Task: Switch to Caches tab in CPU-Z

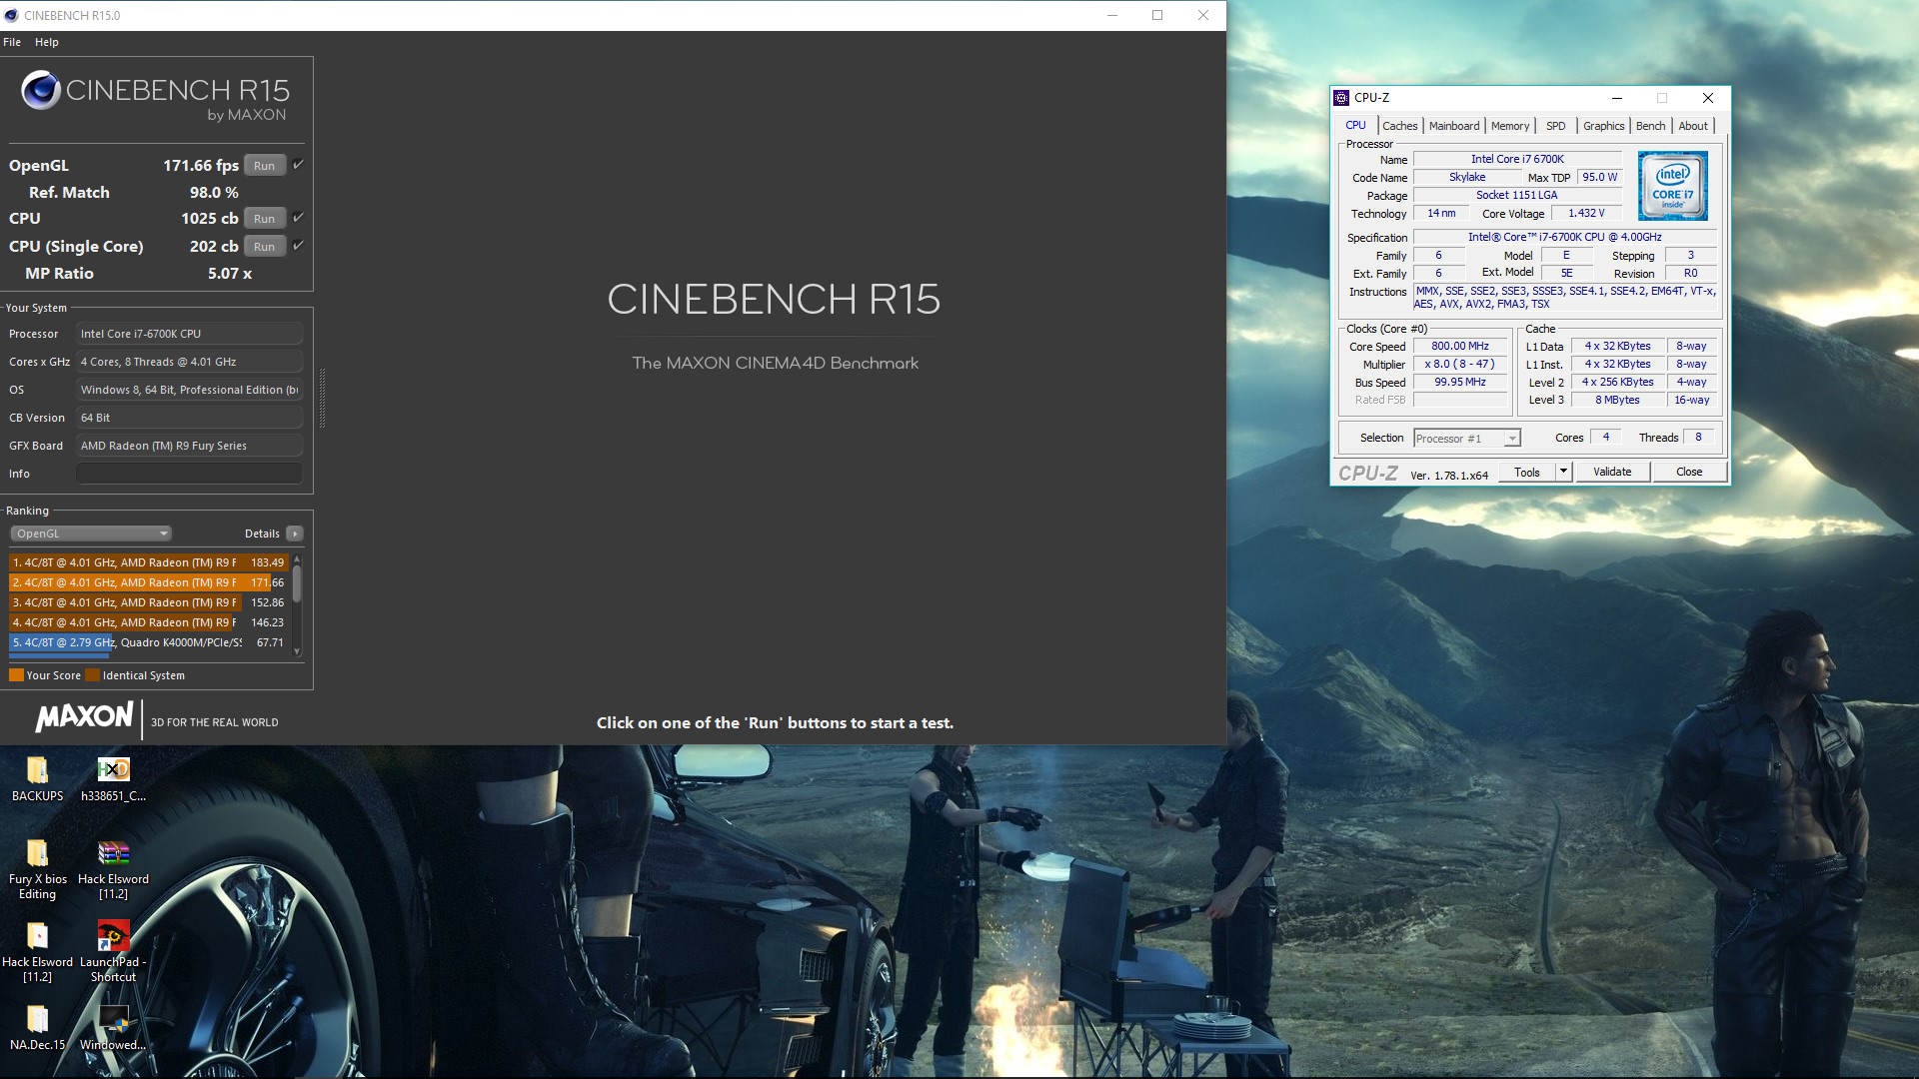Action: coord(1399,126)
